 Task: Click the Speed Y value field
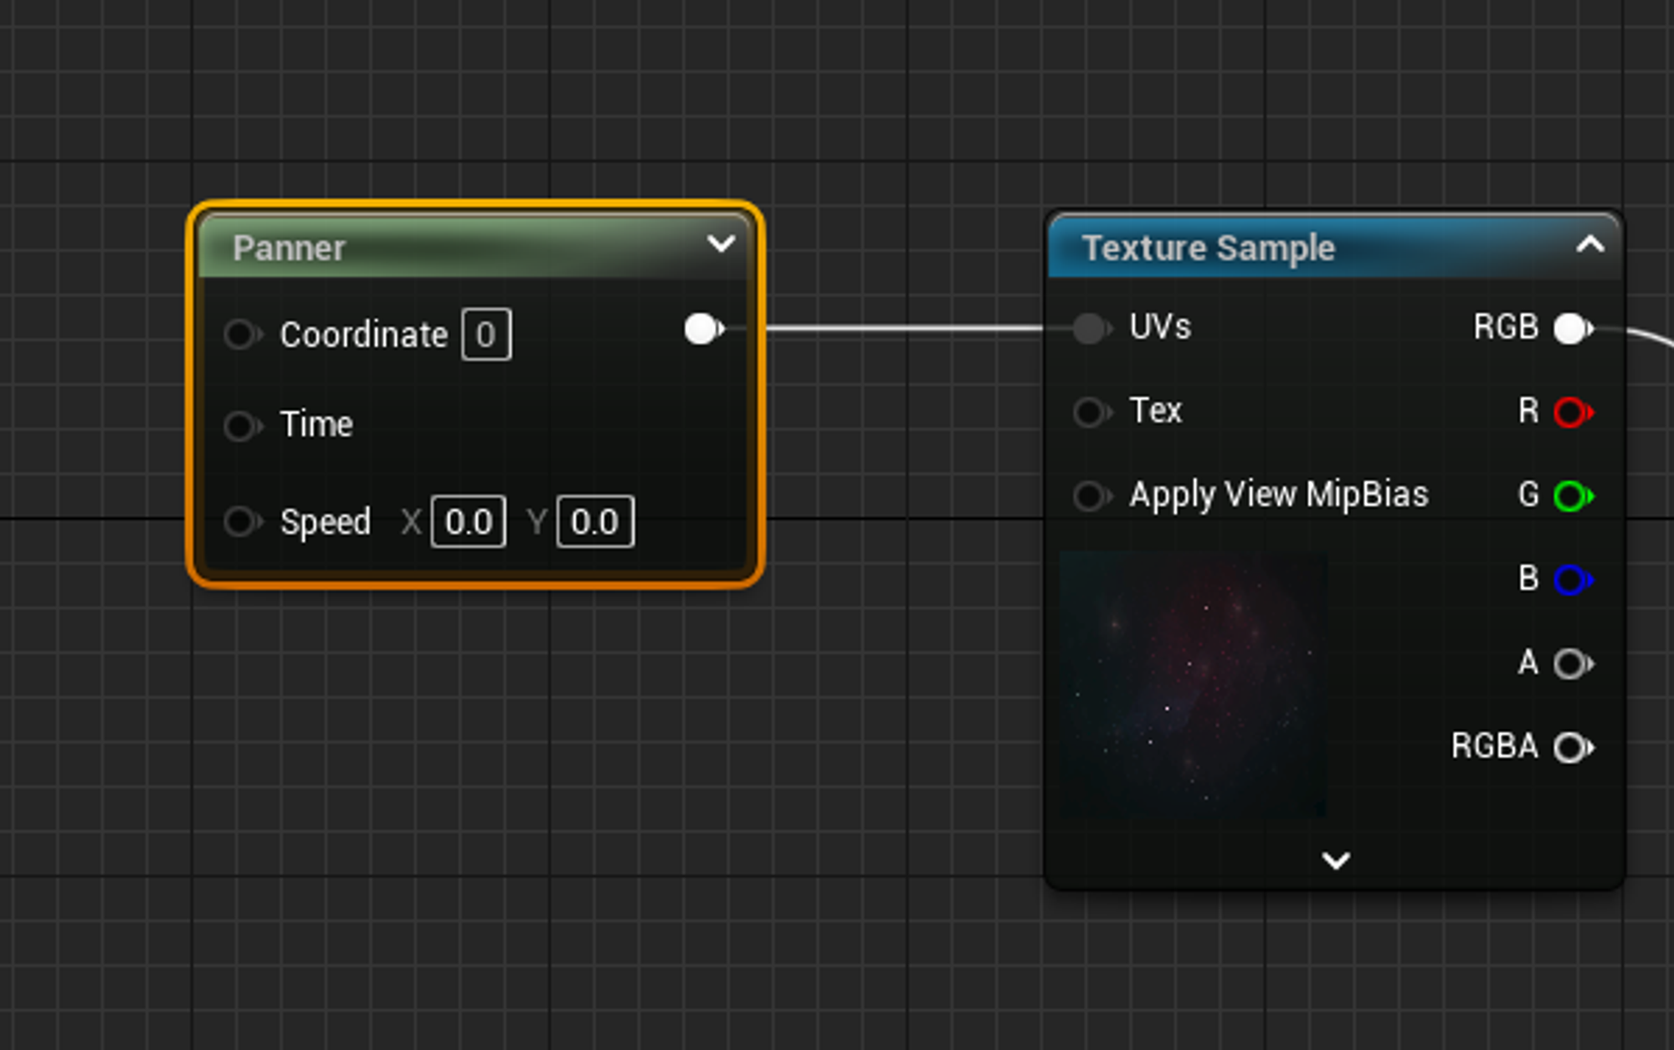click(x=595, y=522)
